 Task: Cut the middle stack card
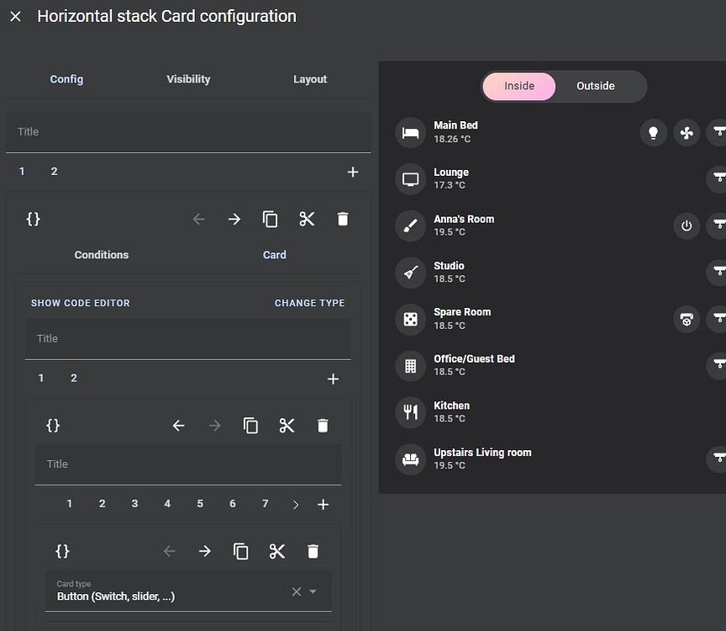[x=287, y=426]
